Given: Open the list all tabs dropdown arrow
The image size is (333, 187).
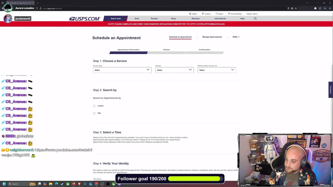Looking at the screenshot, I should click(307, 3).
